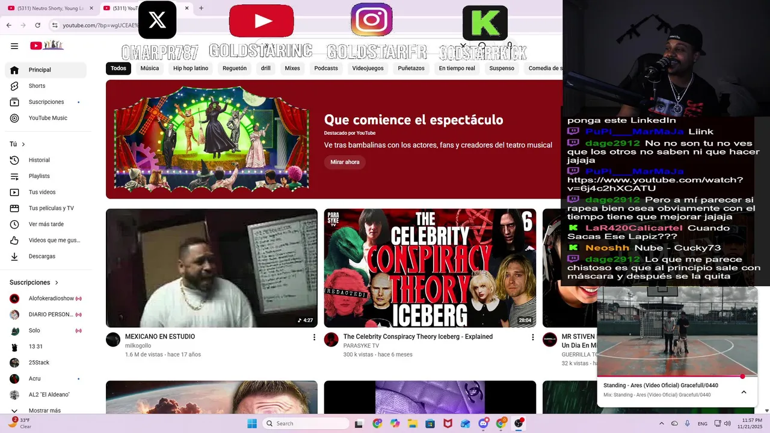Image resolution: width=770 pixels, height=433 pixels.
Task: Expand the Tú section chevron
Action: click(23, 144)
